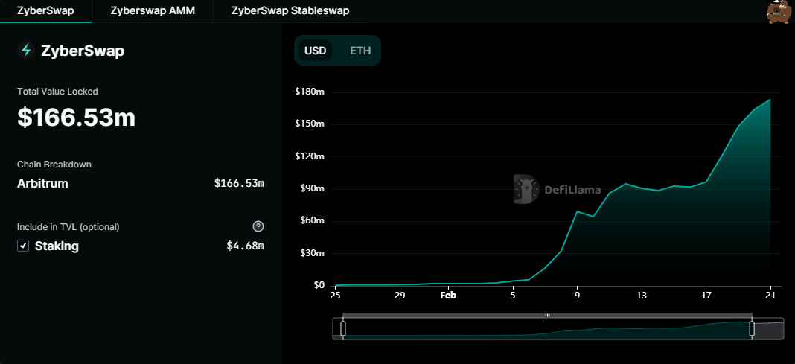Click the left handle of range slider

tap(342, 328)
